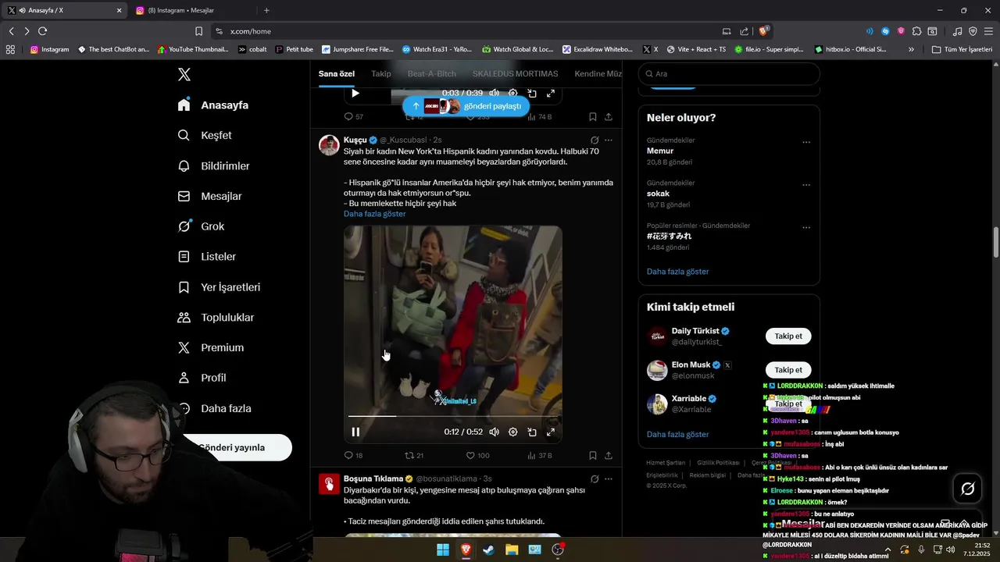Repost the Kuşçu post (21)
The height and width of the screenshot is (562, 1000).
413,455
